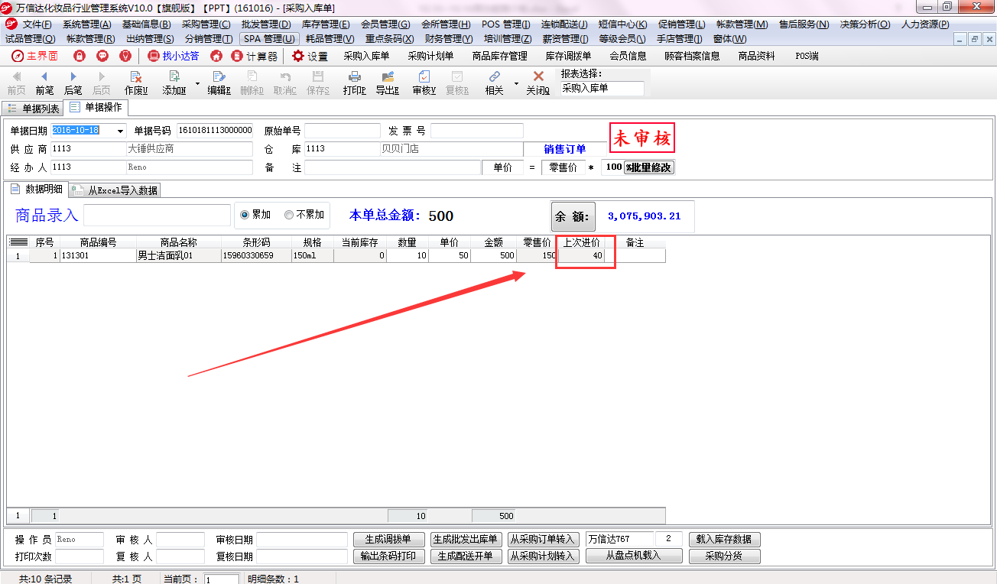
Task: Open 顾客档案信息 shortcut
Action: [692, 56]
